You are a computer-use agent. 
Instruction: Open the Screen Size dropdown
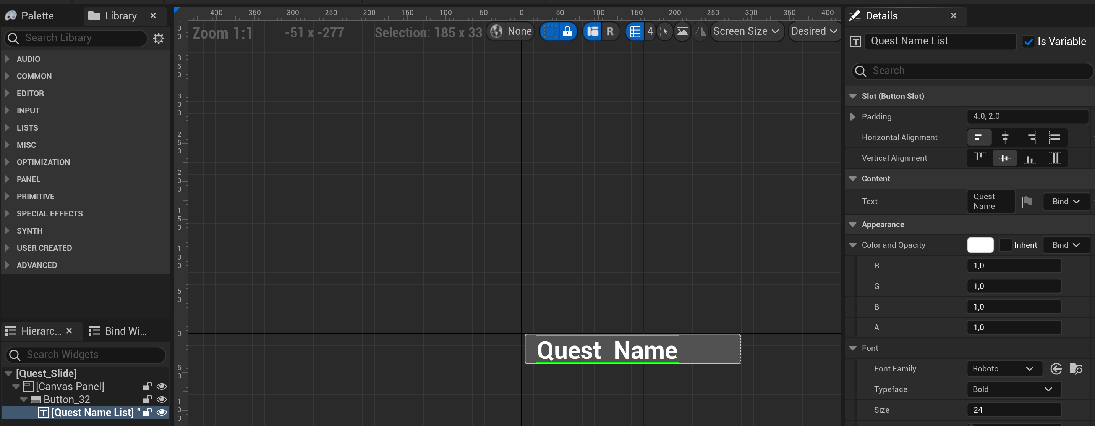pyautogui.click(x=747, y=31)
